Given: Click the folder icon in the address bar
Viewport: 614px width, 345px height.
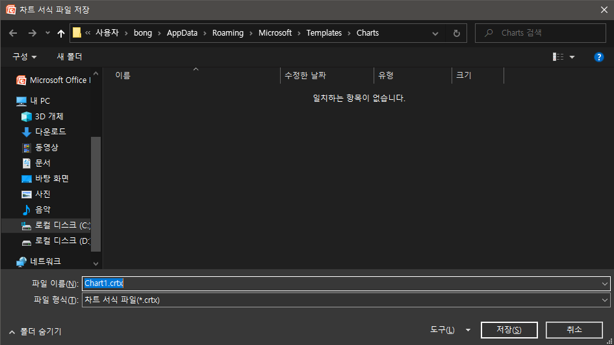Looking at the screenshot, I should coord(77,33).
